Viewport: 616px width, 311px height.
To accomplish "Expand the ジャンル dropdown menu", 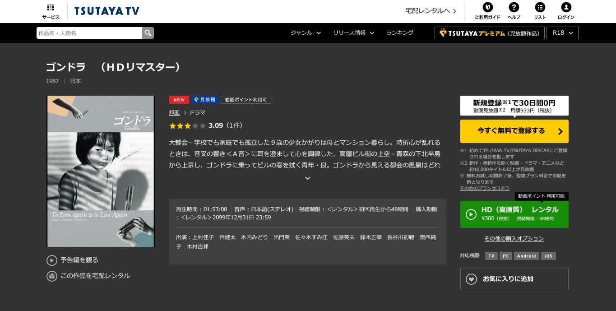I will (306, 33).
